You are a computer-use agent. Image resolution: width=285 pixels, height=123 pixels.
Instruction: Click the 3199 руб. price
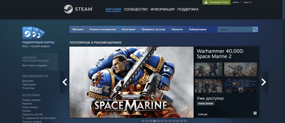coord(203,114)
